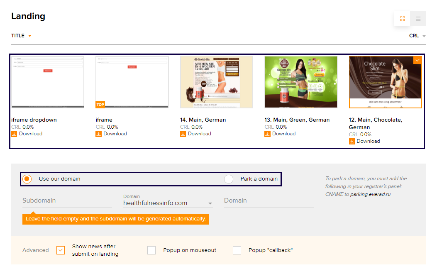Click the parked Domain input field
The image size is (437, 269).
(269, 201)
